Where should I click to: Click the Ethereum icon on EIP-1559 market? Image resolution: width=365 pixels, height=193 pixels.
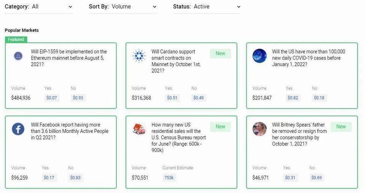click(18, 56)
